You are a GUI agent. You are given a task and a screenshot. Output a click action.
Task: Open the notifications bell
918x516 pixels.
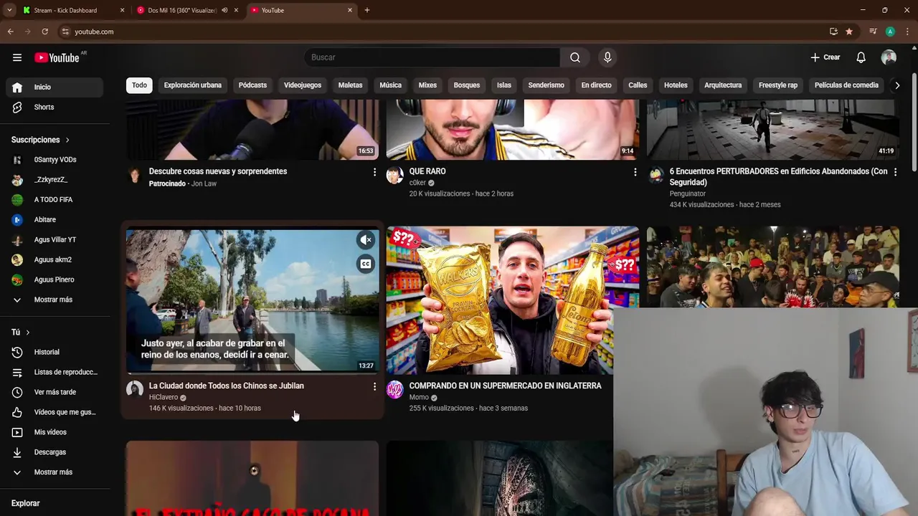[x=861, y=57]
